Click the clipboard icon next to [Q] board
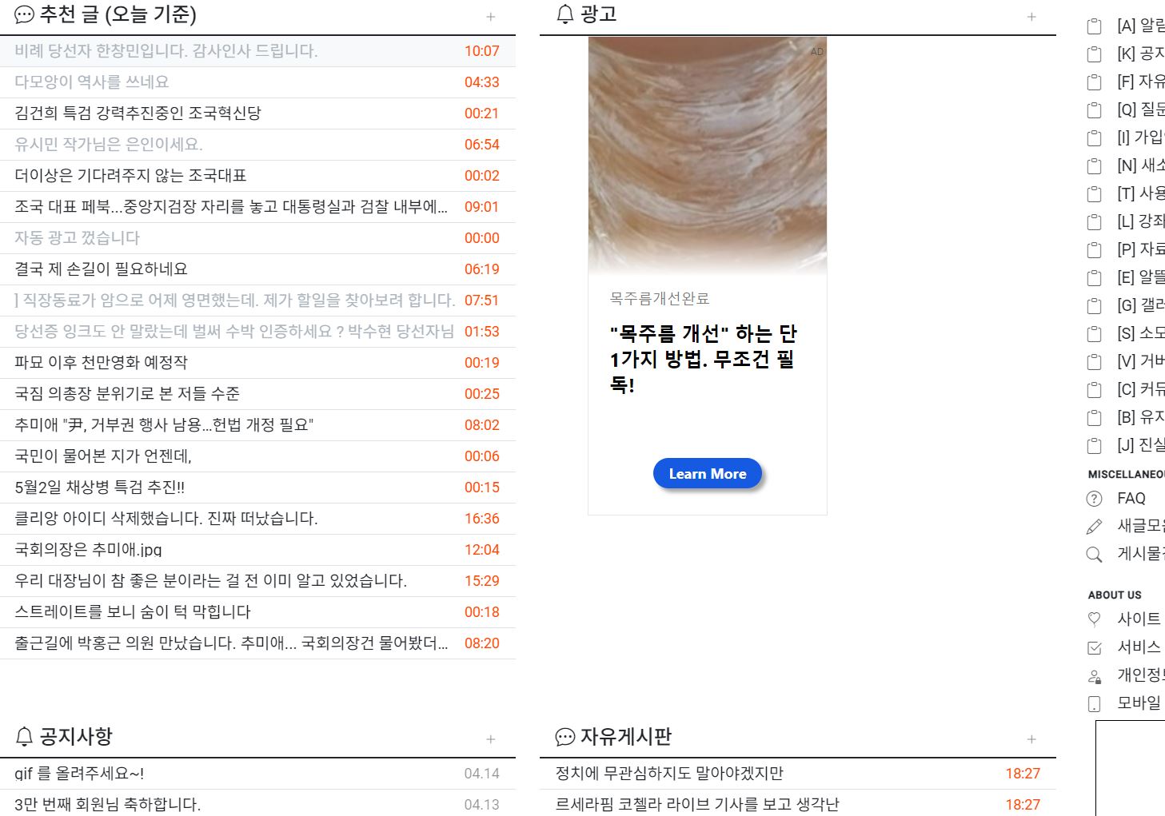Screen dimensions: 1165x816 pyautogui.click(x=1095, y=110)
